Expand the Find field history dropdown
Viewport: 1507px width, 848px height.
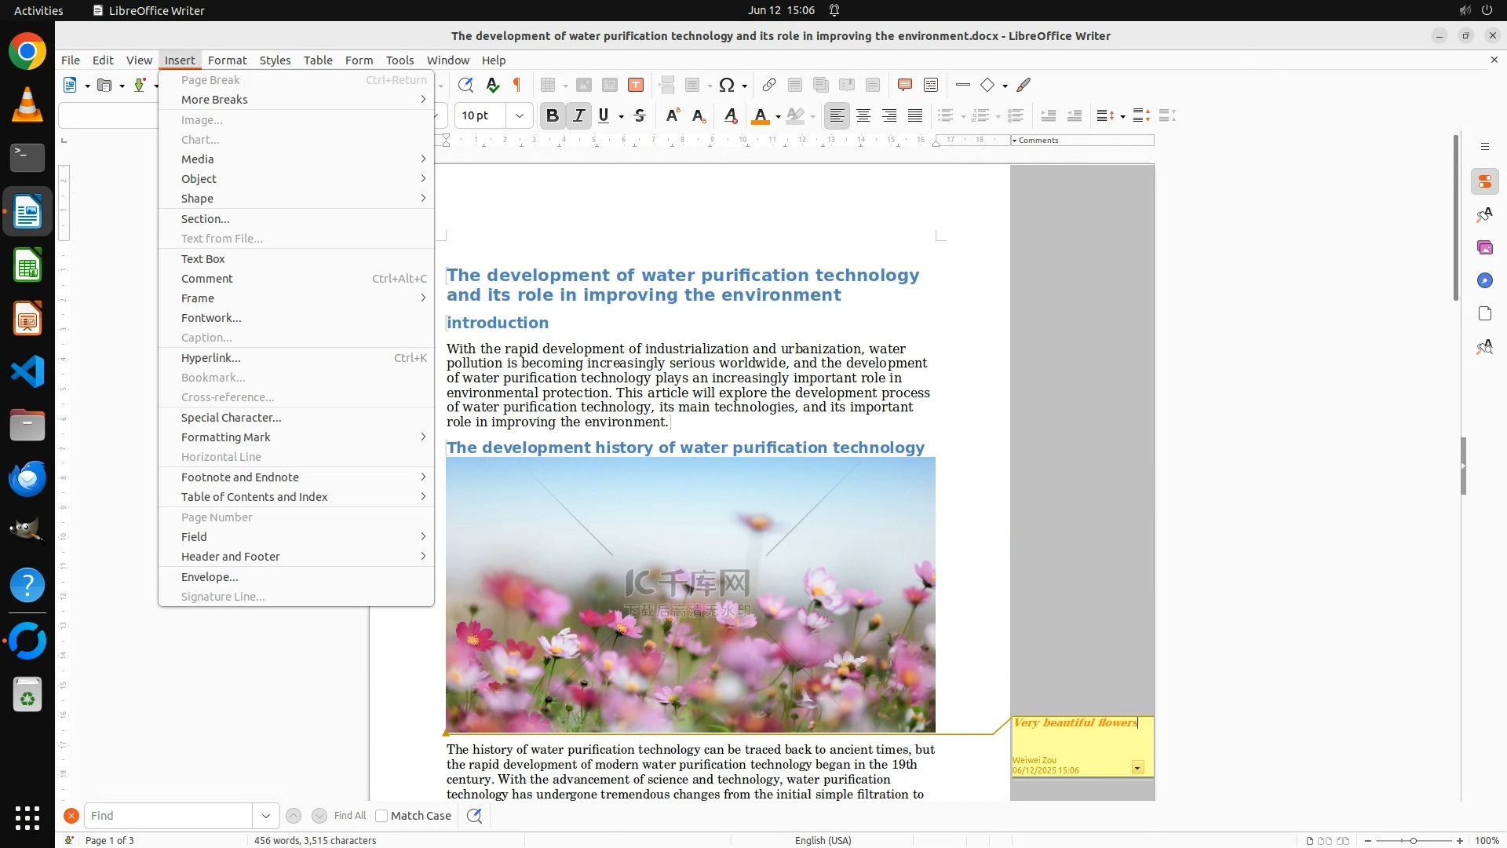(x=265, y=816)
